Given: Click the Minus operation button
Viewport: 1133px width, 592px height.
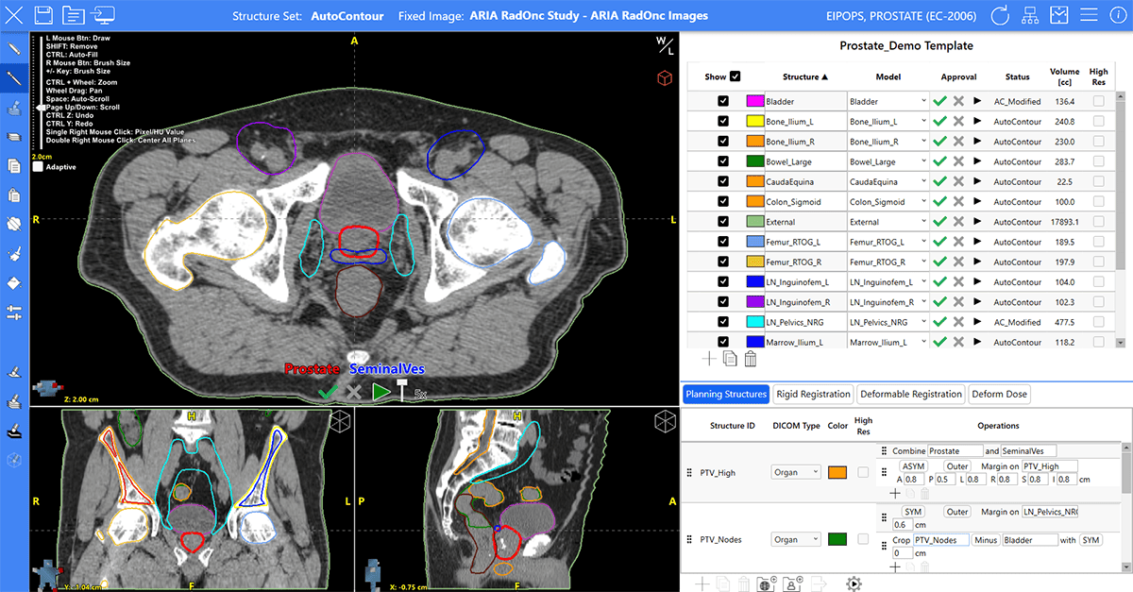Looking at the screenshot, I should pos(986,540).
